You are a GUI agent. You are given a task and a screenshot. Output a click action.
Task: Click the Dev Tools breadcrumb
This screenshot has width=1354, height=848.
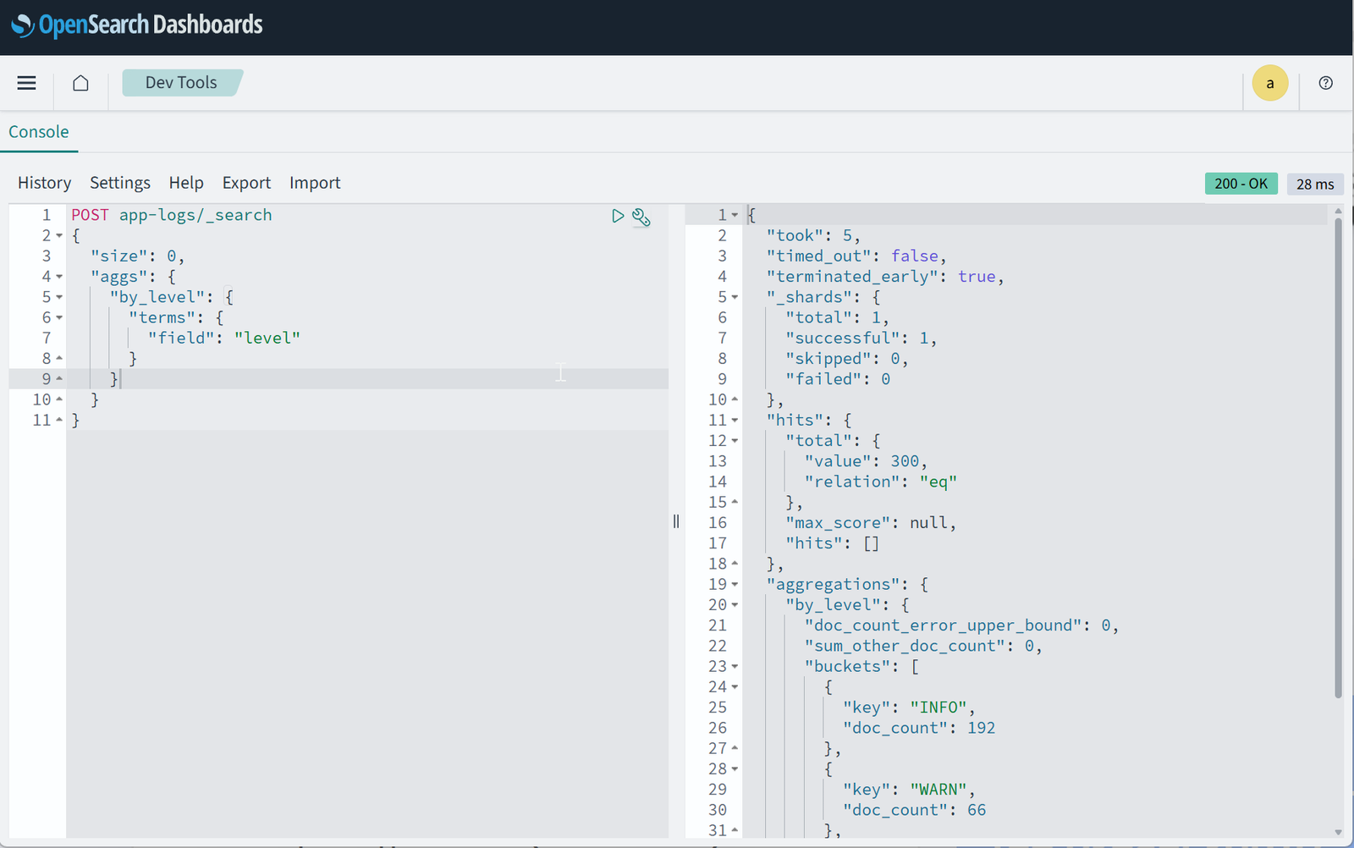(x=181, y=83)
